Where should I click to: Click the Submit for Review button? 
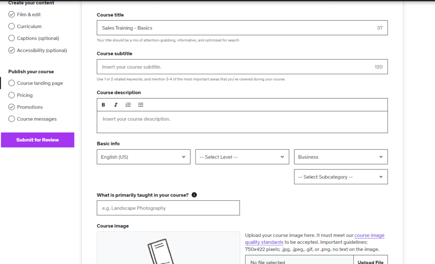tap(37, 140)
